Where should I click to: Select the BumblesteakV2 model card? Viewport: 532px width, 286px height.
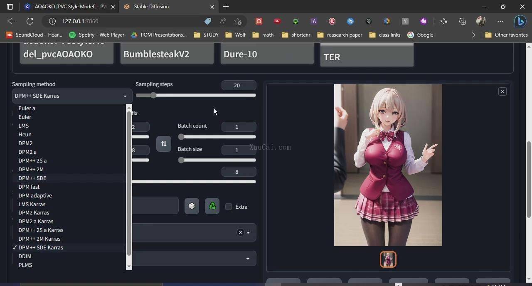[167, 54]
